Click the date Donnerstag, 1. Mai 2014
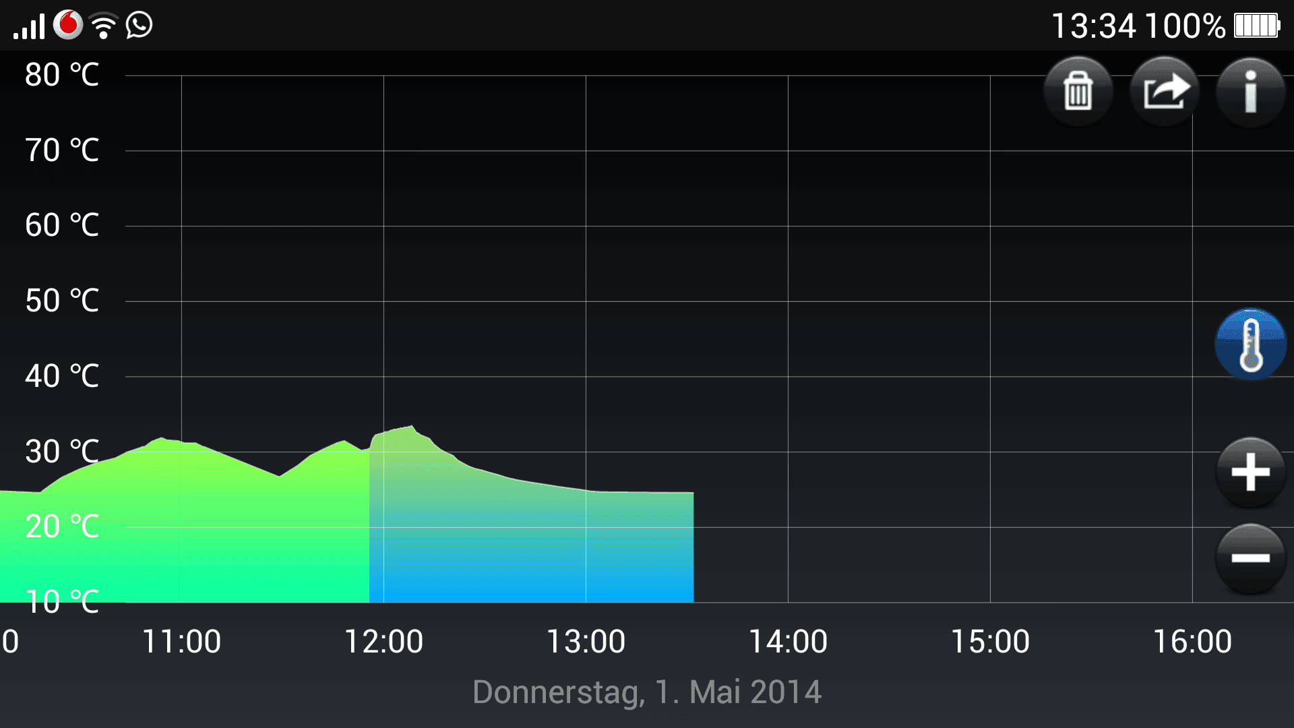The height and width of the screenshot is (728, 1294). pyautogui.click(x=647, y=692)
